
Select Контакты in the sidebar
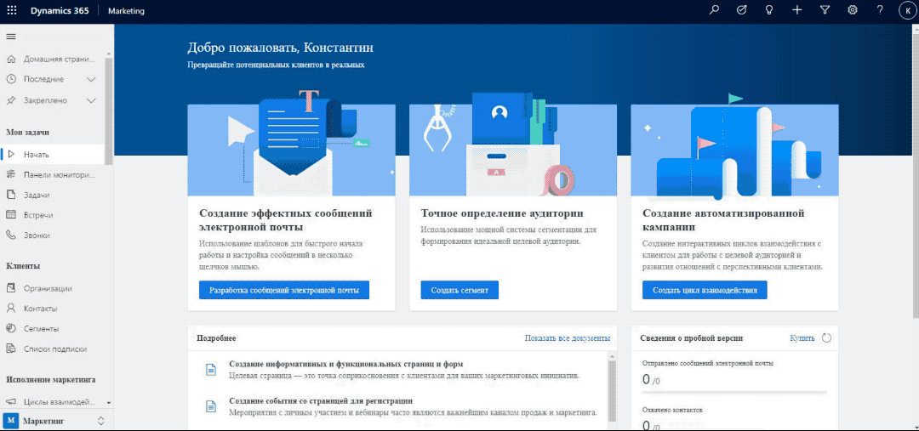40,309
